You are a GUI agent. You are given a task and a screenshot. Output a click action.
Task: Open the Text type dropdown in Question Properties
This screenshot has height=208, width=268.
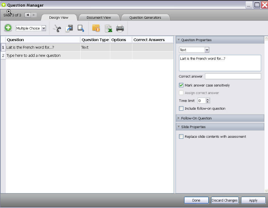(207, 50)
